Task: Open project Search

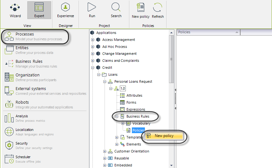Action: [x=116, y=10]
